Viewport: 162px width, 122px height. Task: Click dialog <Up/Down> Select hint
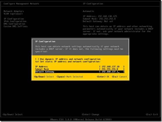[x=44, y=77]
